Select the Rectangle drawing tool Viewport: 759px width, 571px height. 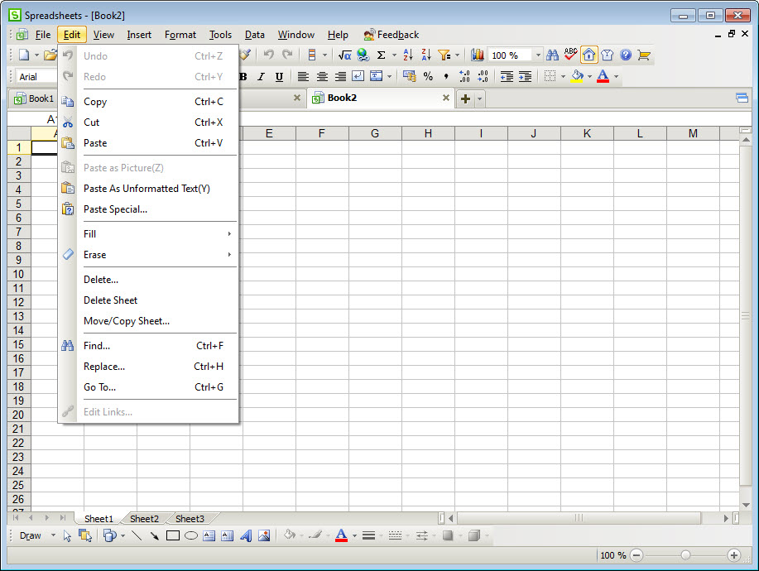pos(173,535)
